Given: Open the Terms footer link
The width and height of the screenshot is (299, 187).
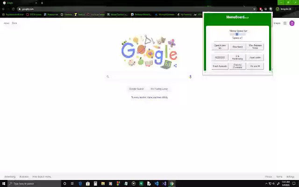Looking at the screenshot, I should pyautogui.click(x=279, y=177).
